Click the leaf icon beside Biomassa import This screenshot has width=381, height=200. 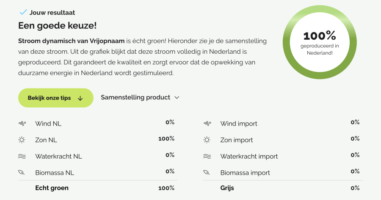point(207,173)
